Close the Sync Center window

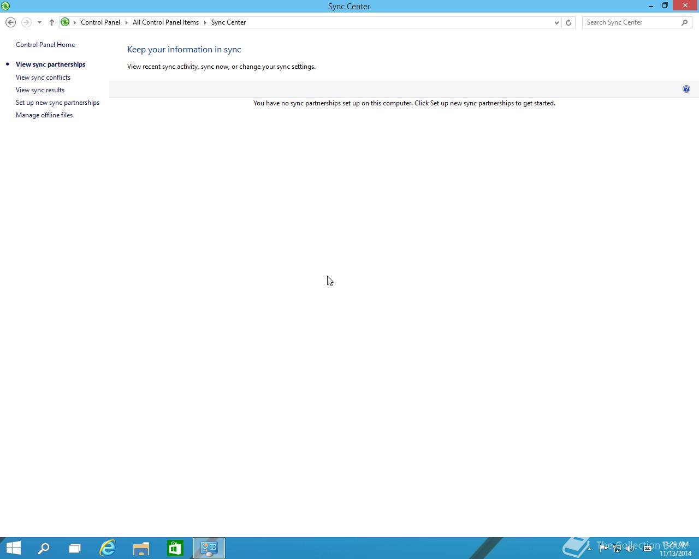[x=685, y=5]
